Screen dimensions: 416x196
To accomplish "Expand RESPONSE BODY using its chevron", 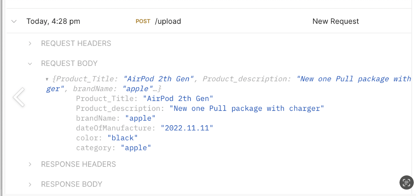I will (x=30, y=184).
